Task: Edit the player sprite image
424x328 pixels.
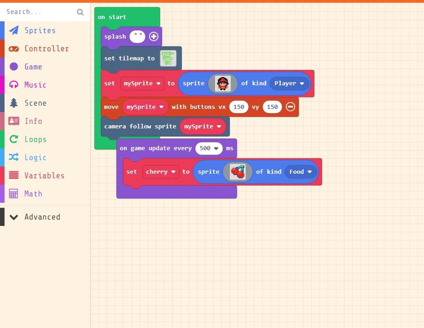Action: coord(223,84)
